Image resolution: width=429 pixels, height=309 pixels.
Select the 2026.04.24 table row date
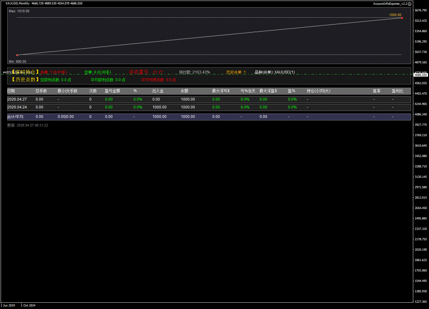(x=17, y=107)
